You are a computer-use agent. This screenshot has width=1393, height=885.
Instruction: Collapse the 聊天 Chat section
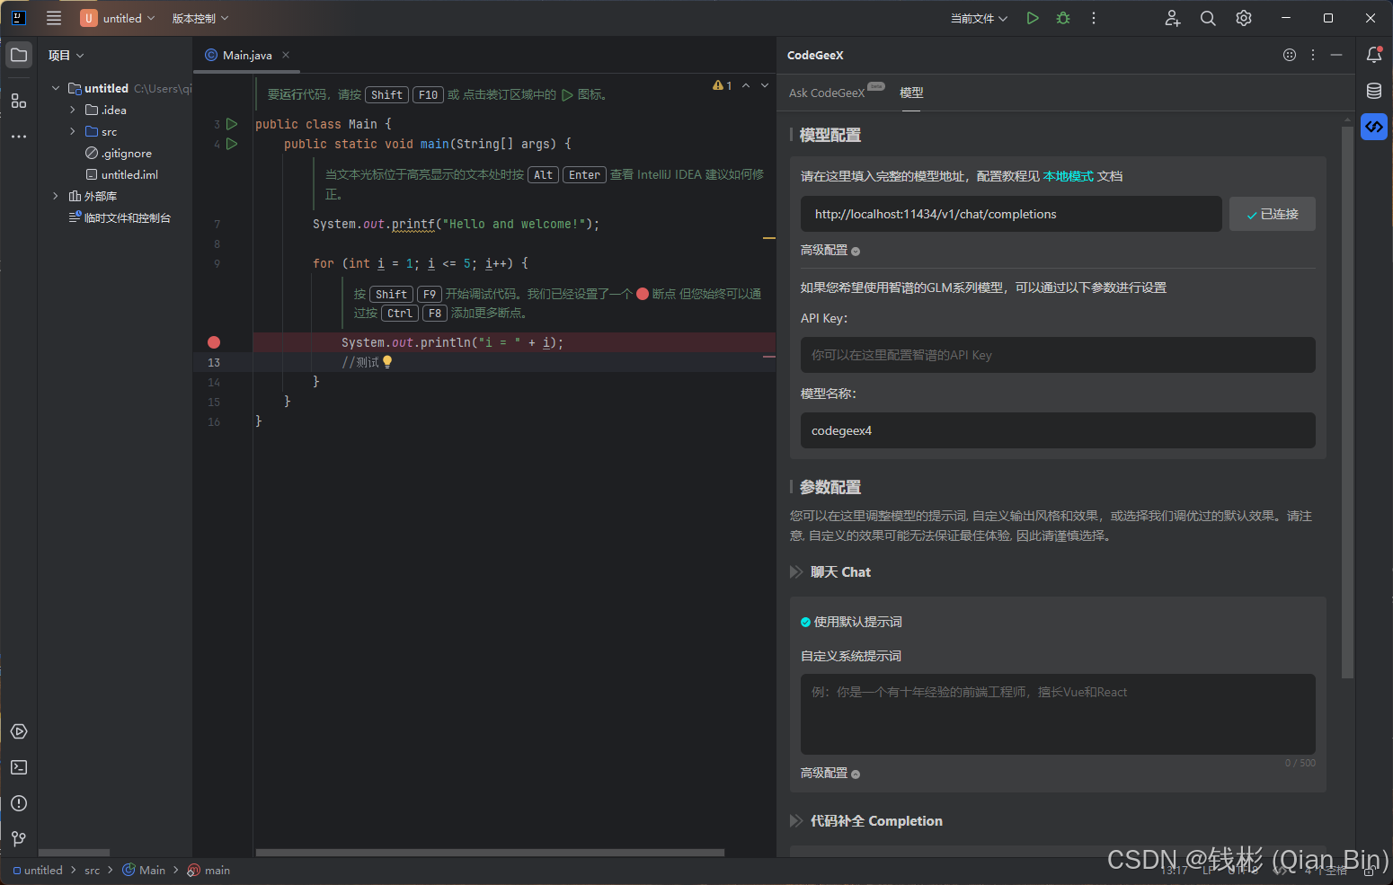point(796,572)
